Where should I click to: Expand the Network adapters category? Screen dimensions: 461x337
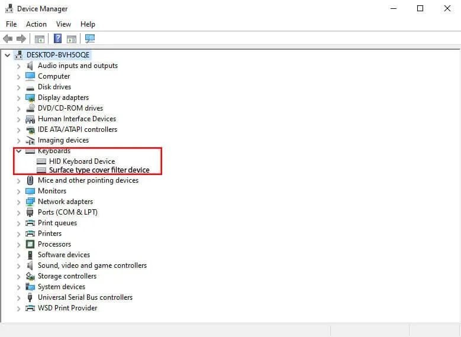[19, 202]
